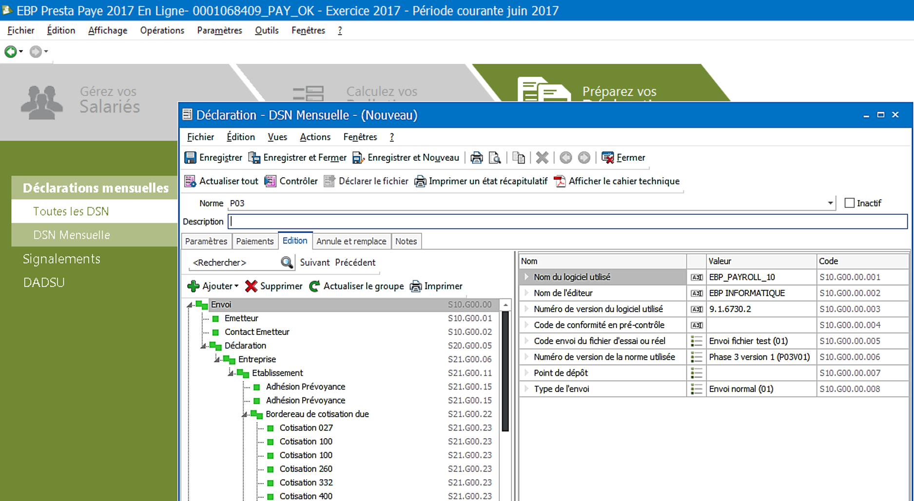This screenshot has width=914, height=501.
Task: Click Imprimer button above the tree
Action: [436, 286]
